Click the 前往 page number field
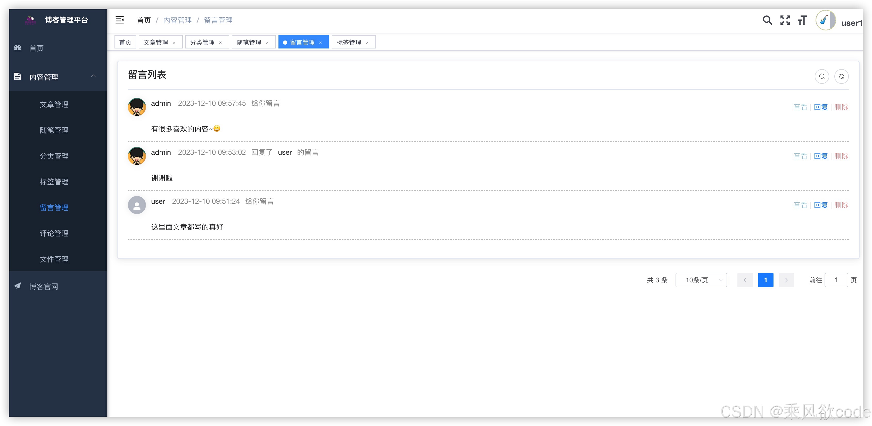Screen dimensions: 872x426 point(836,280)
